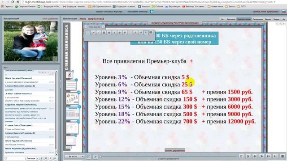Select the eraser tool in drawing toolbar
This screenshot has height=161, width=287.
coord(140,33)
